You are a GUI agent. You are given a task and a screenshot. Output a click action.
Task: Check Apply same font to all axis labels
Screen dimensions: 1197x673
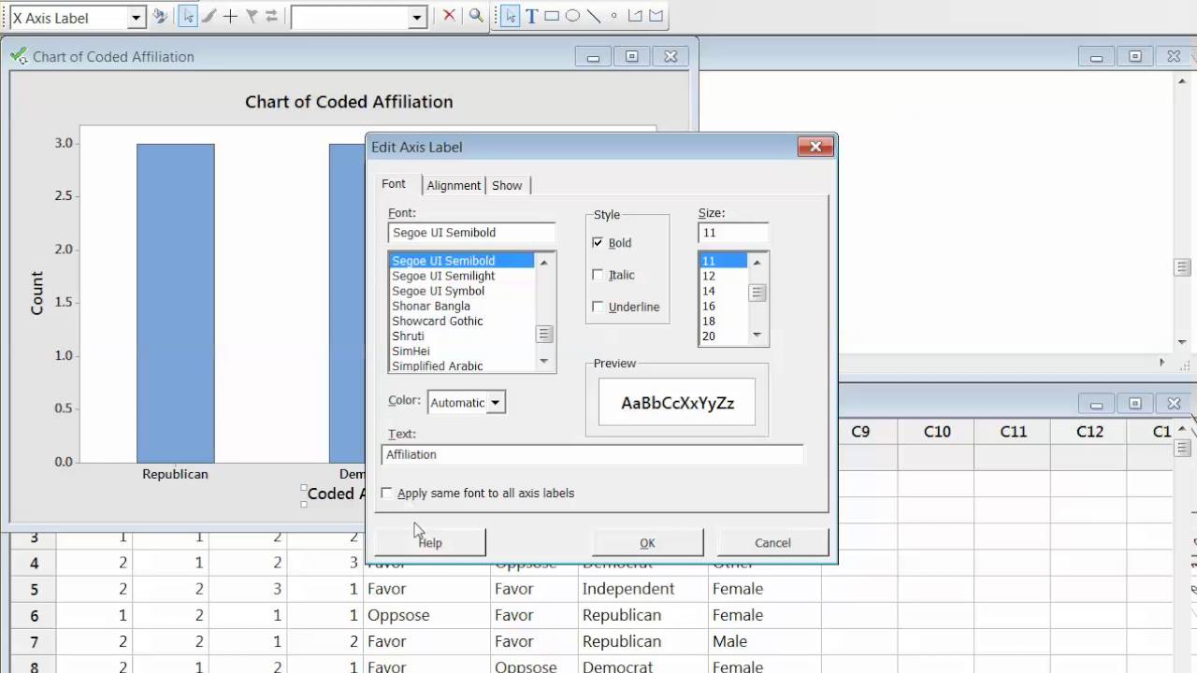[386, 493]
